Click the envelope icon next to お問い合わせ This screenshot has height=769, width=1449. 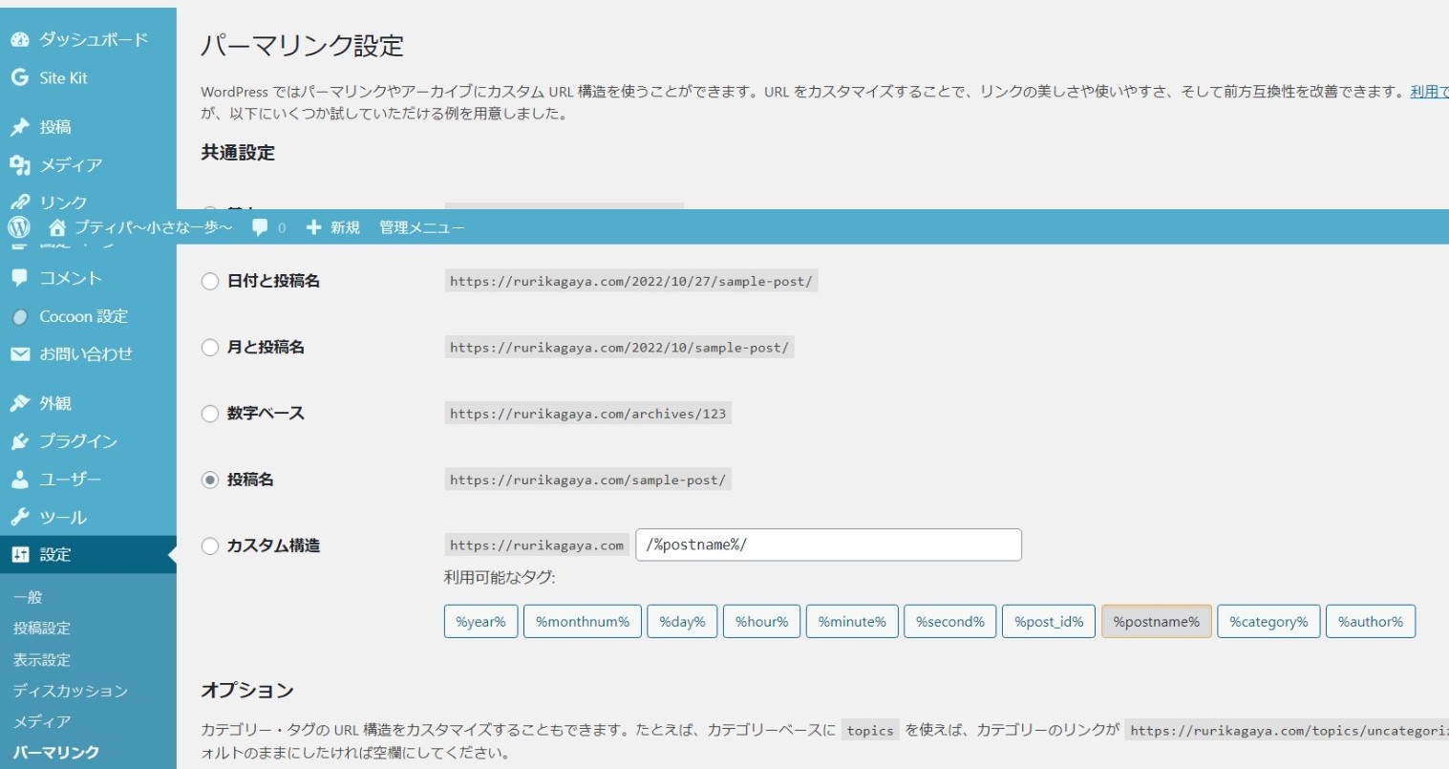[x=20, y=353]
